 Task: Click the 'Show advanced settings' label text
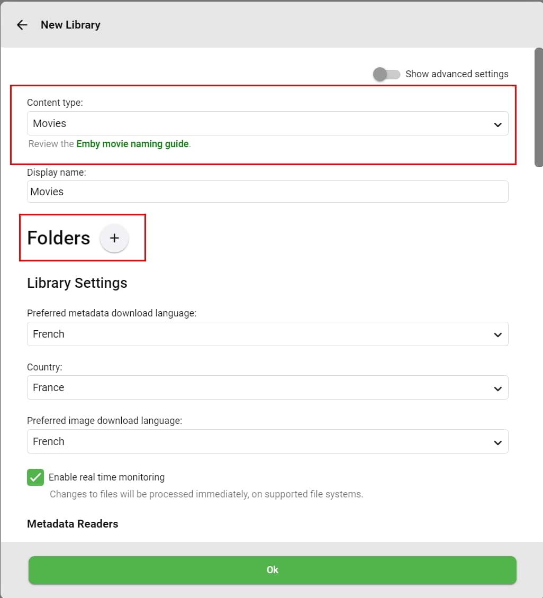[x=457, y=74]
